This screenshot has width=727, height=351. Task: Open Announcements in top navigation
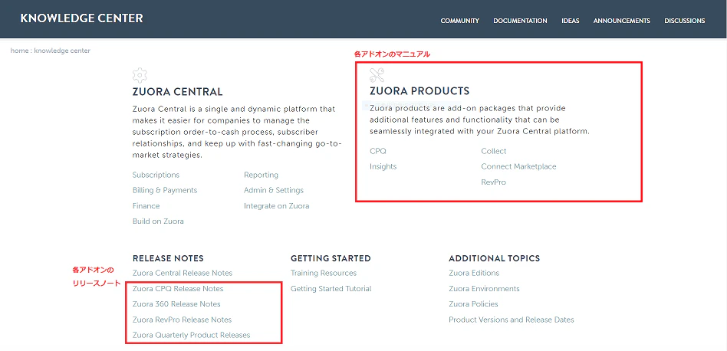click(x=621, y=21)
